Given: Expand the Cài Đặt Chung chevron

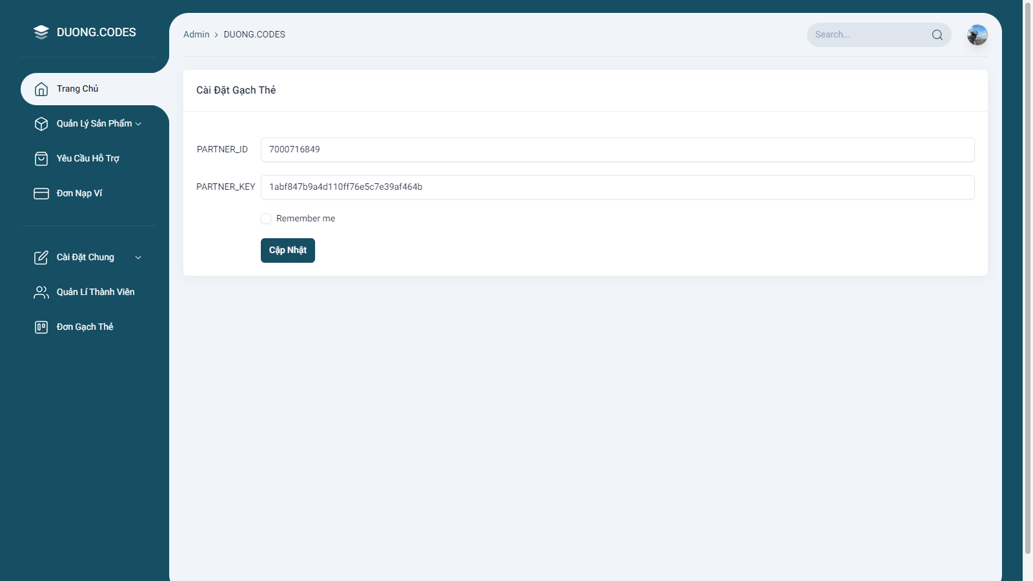Looking at the screenshot, I should click(x=138, y=258).
